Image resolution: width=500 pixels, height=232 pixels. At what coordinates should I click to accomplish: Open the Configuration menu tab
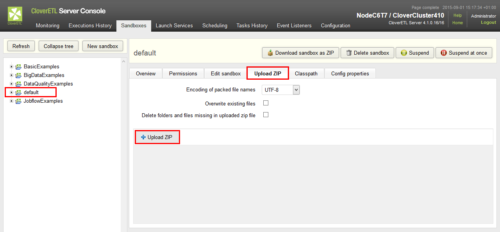(336, 25)
